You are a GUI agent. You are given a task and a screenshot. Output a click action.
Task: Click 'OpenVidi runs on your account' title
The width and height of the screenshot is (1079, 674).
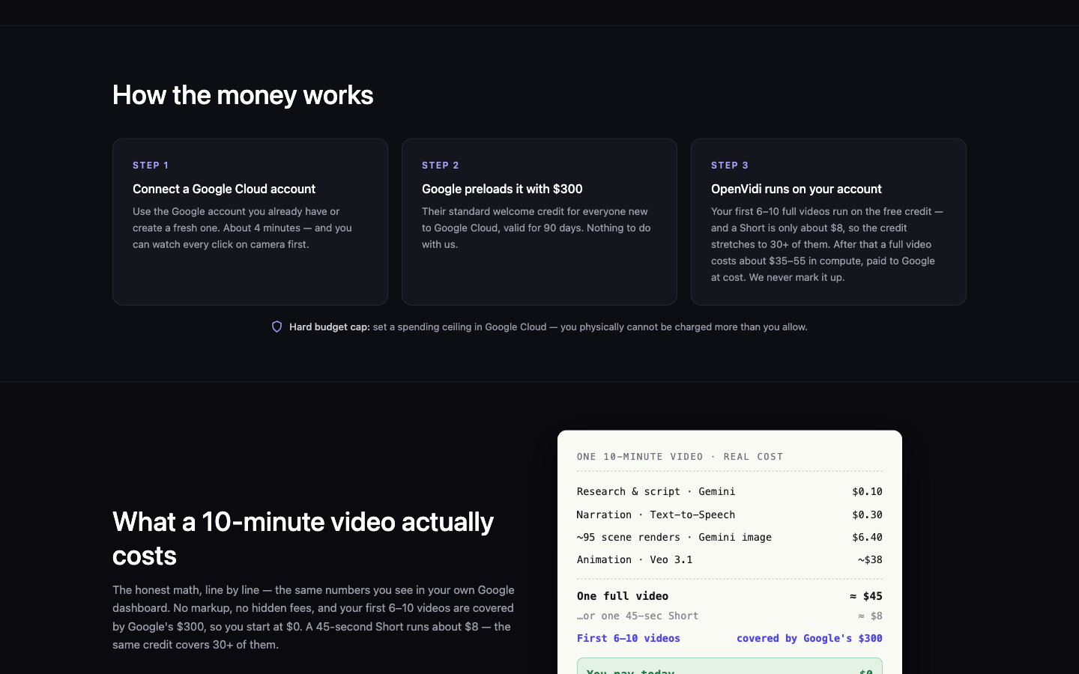(797, 189)
